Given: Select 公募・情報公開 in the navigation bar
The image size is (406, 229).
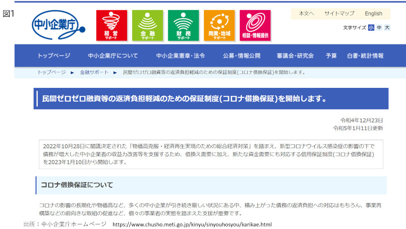Looking at the screenshot, I should (x=242, y=56).
